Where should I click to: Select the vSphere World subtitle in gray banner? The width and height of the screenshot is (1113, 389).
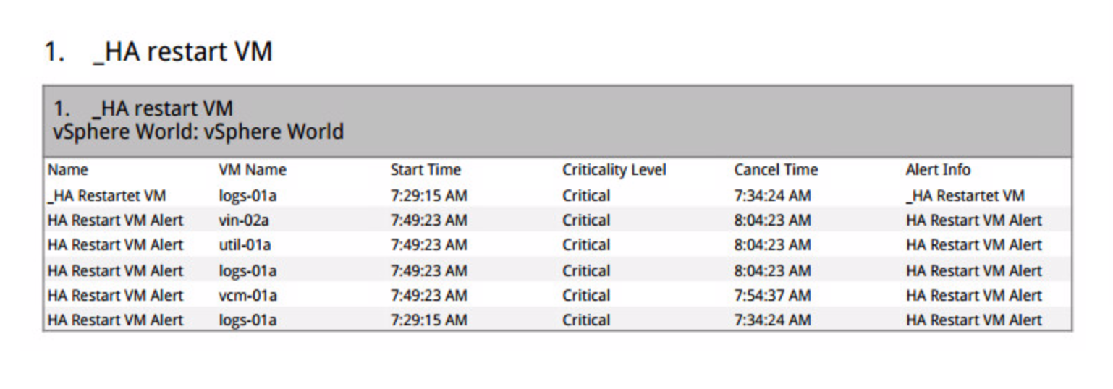(x=198, y=132)
